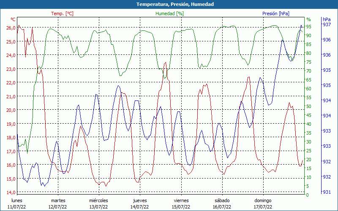Click the '30' humidity axis value

click(x=309, y=142)
